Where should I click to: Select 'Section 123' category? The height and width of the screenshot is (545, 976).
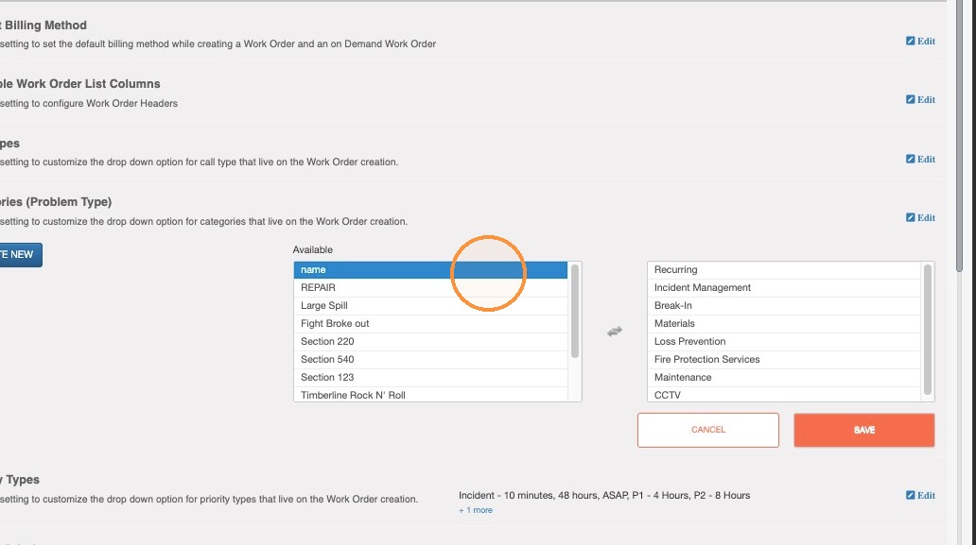tap(430, 377)
